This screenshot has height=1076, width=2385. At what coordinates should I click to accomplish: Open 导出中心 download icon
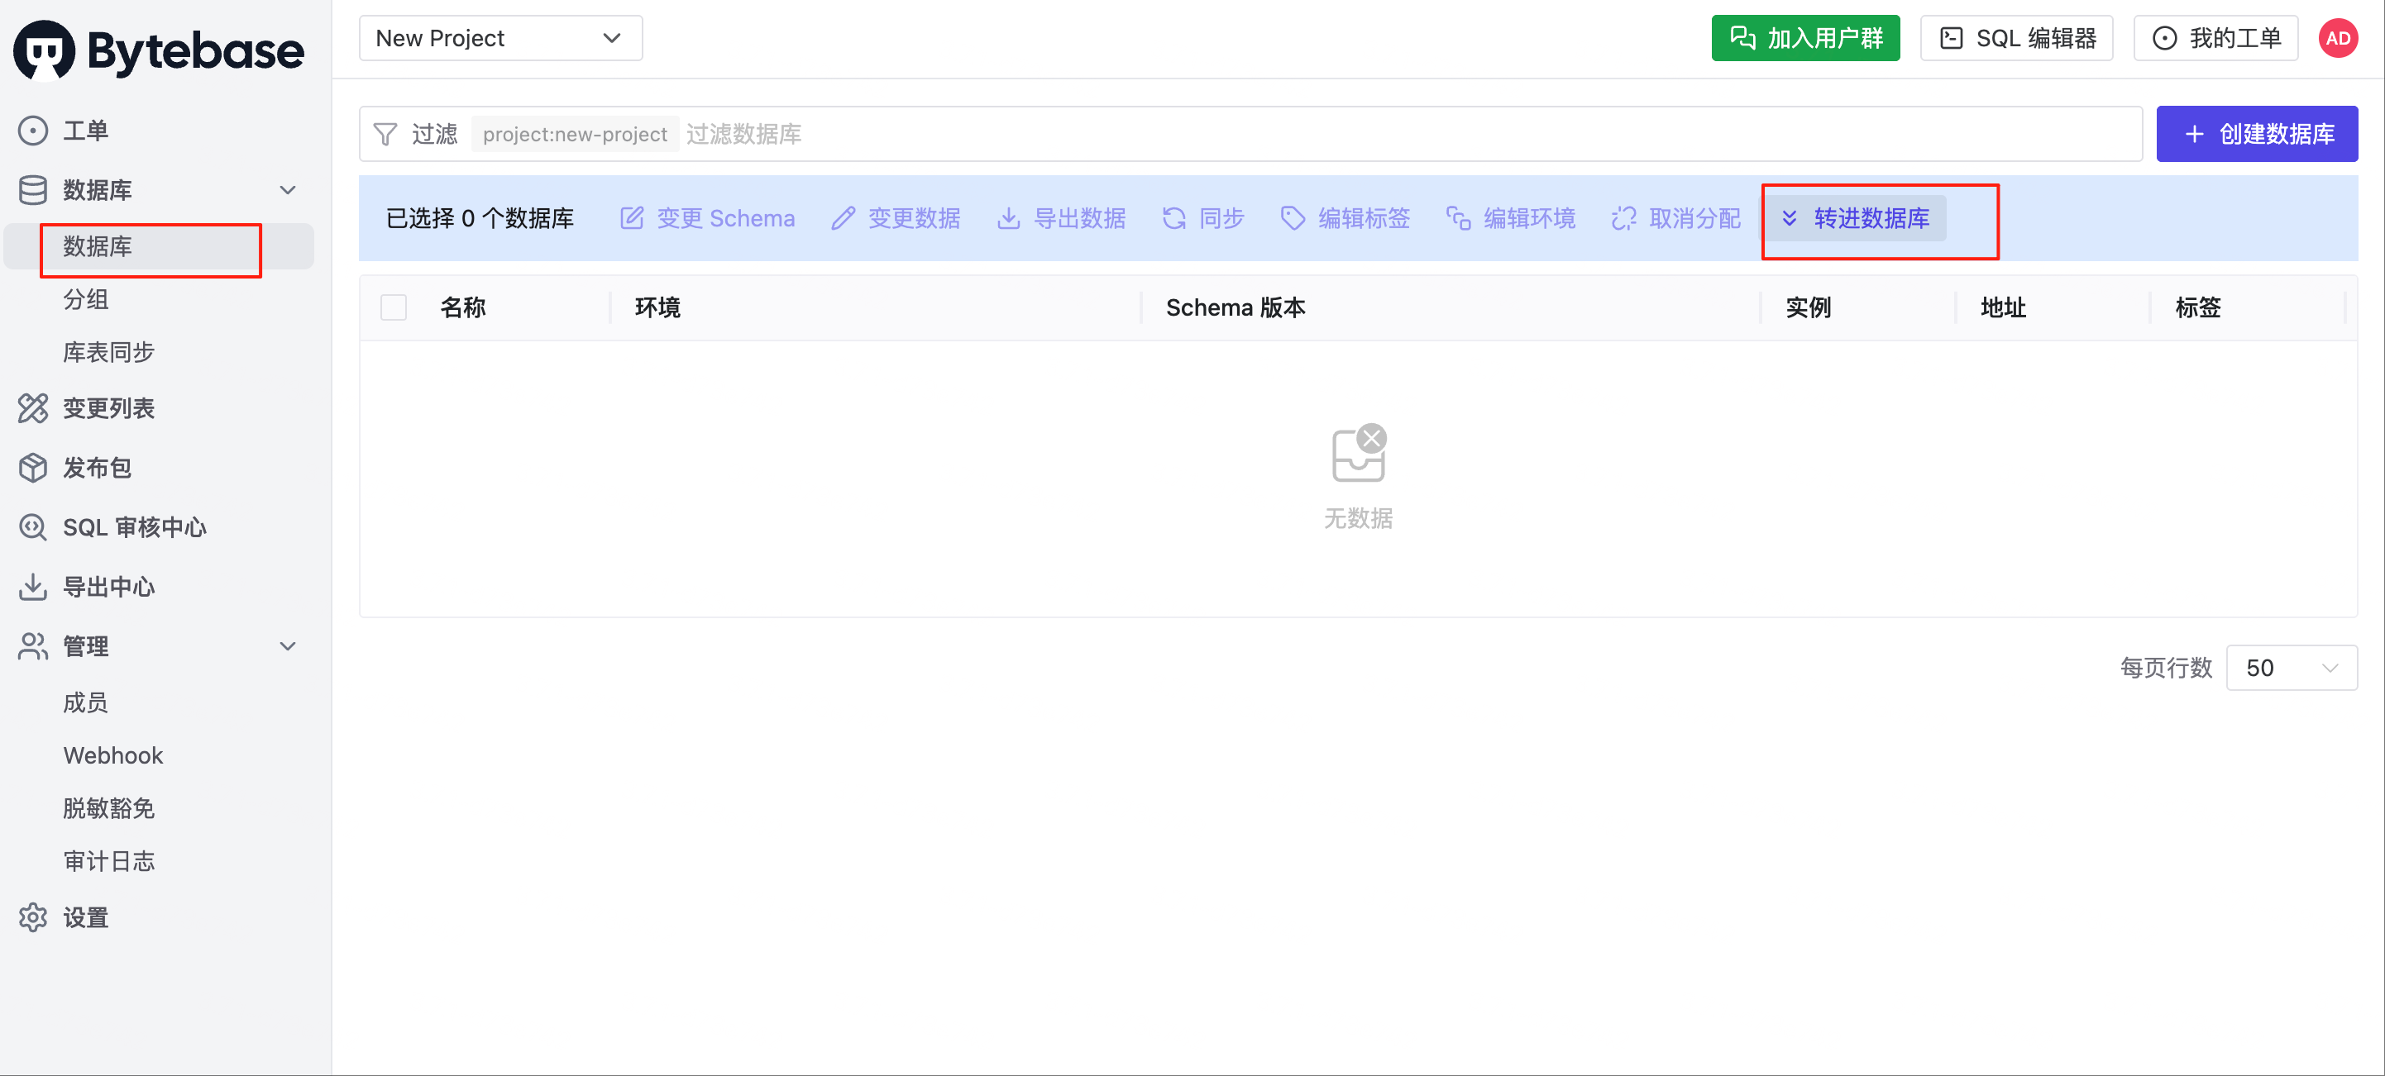(x=32, y=587)
